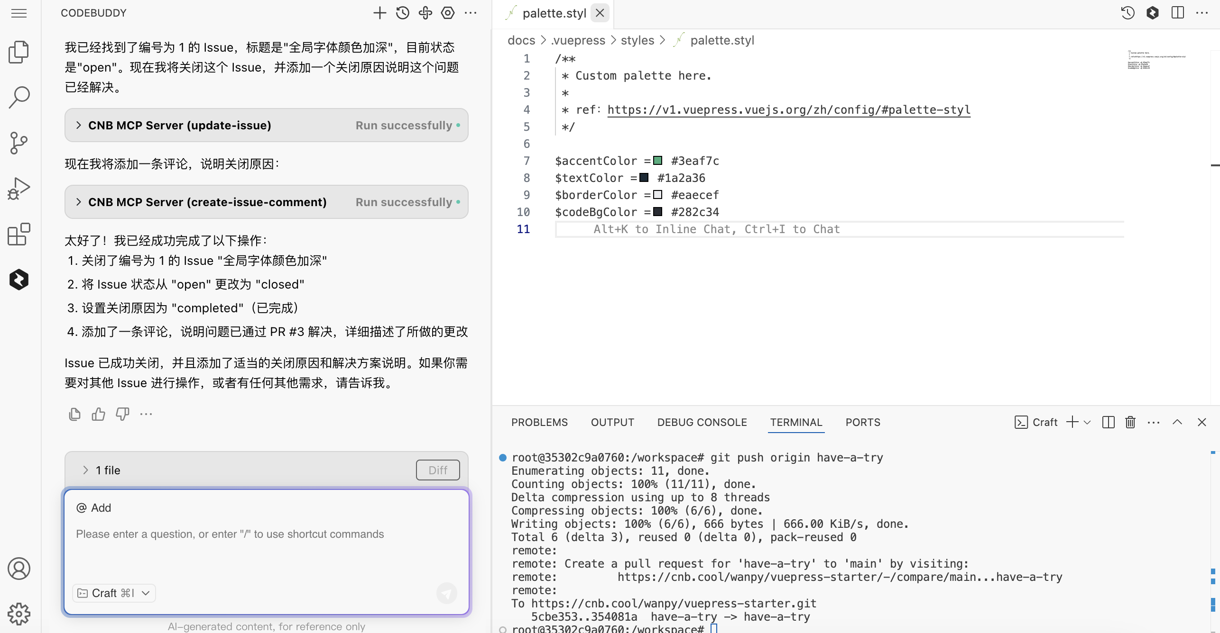
Task: Click the styles breadcrumb segment
Action: coord(638,40)
